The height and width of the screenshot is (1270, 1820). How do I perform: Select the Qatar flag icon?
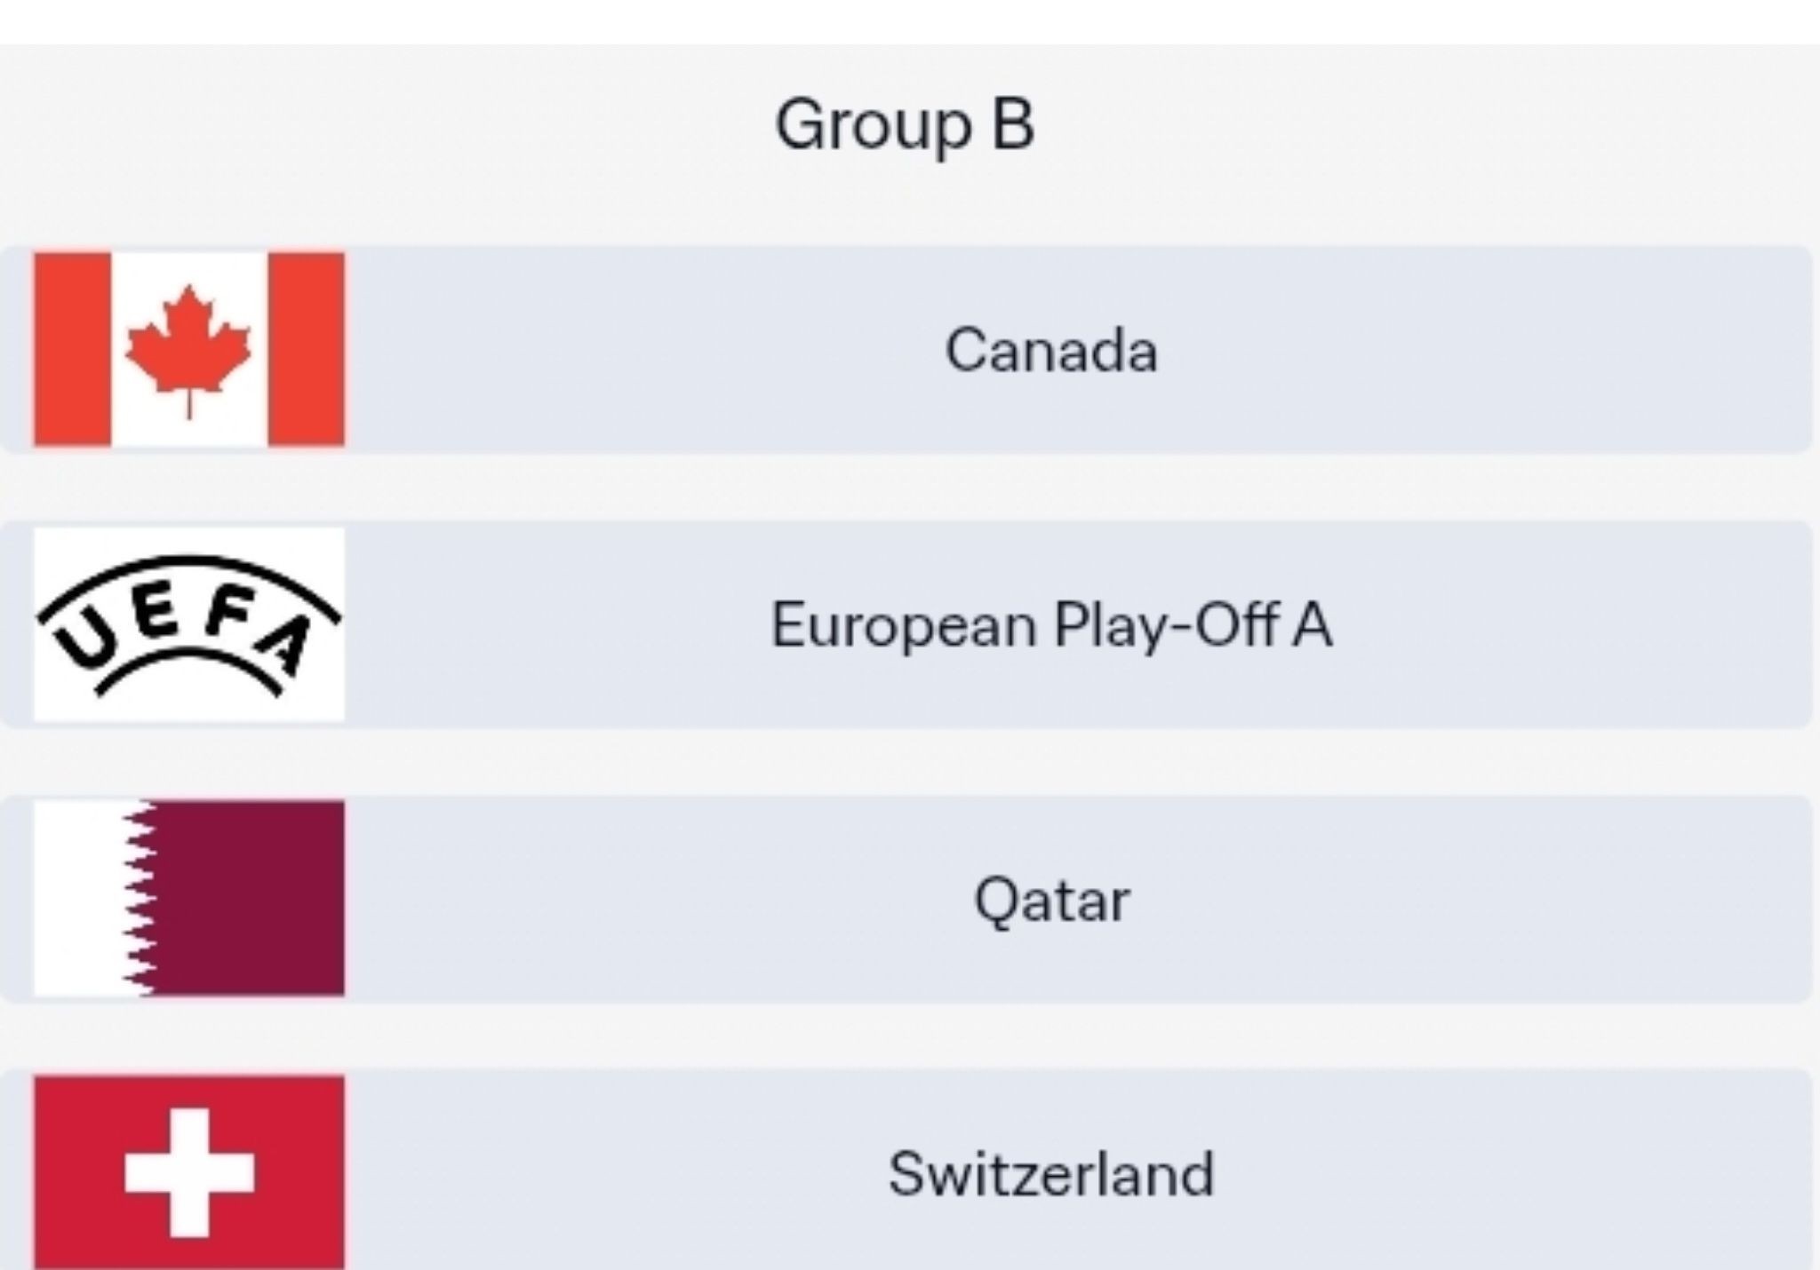188,898
